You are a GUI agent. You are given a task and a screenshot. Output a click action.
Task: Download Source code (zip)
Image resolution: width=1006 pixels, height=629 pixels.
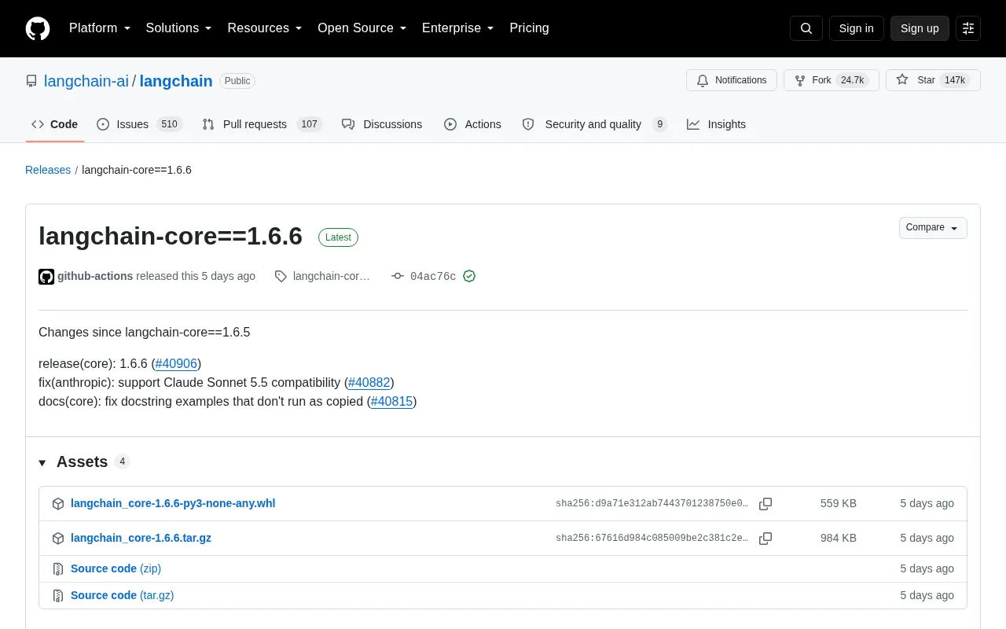pos(116,568)
